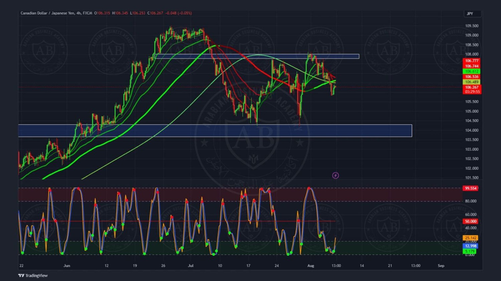Click the Sep label on time axis
This screenshot has height=281, width=501.
click(x=441, y=266)
